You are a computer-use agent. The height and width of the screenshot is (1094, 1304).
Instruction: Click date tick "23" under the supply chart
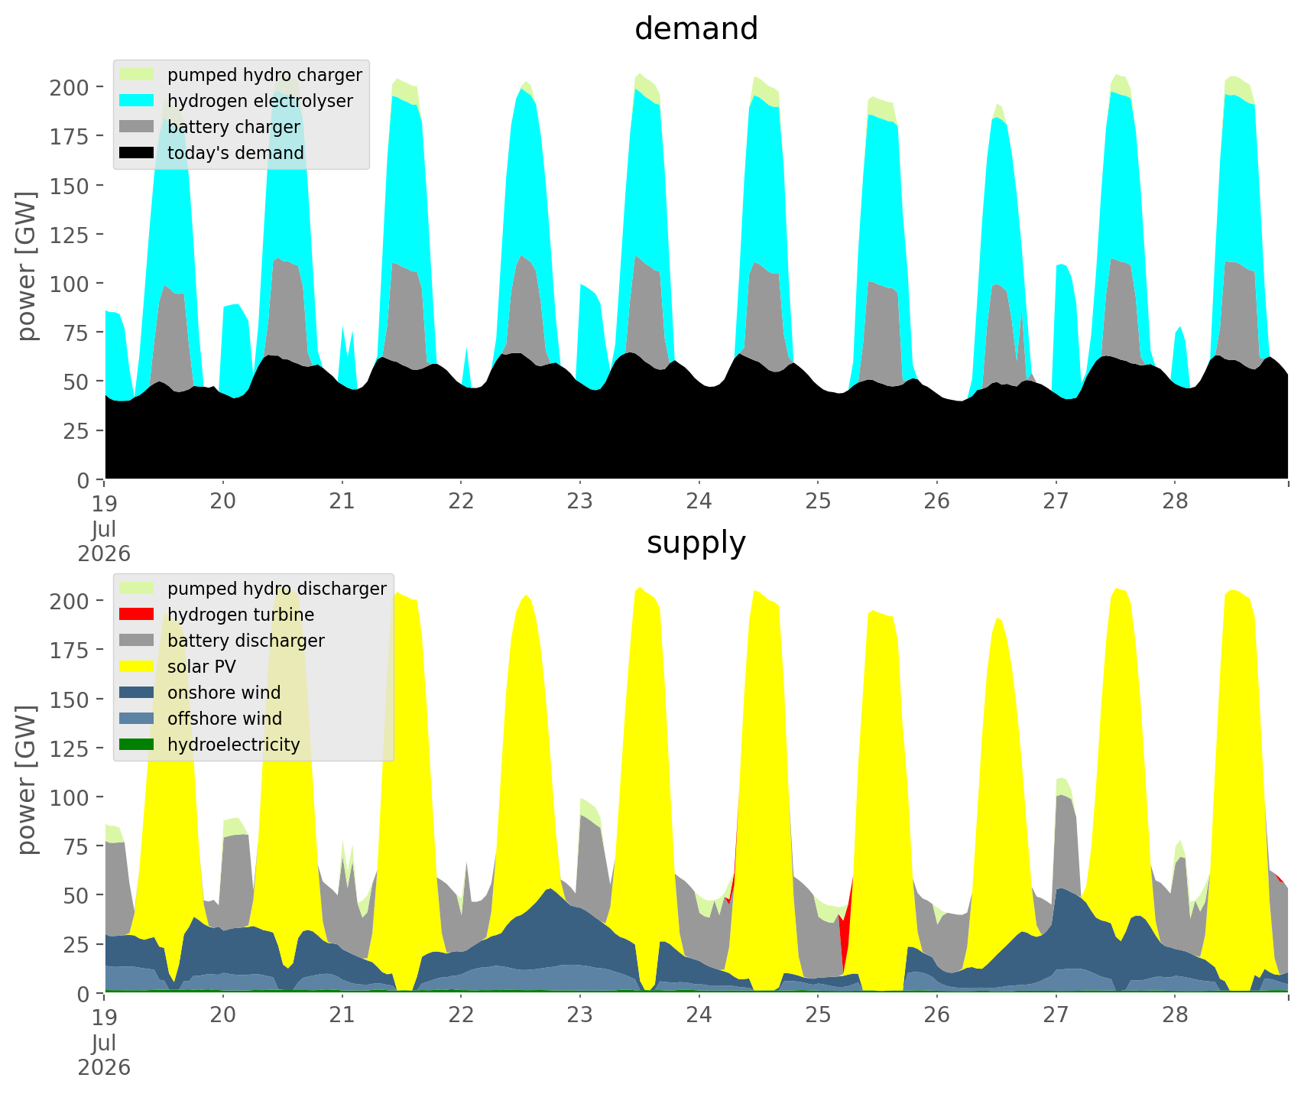pyautogui.click(x=580, y=1015)
